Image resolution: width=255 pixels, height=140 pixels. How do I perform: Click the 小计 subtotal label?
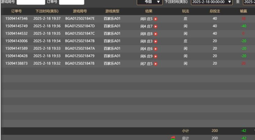[186, 131]
